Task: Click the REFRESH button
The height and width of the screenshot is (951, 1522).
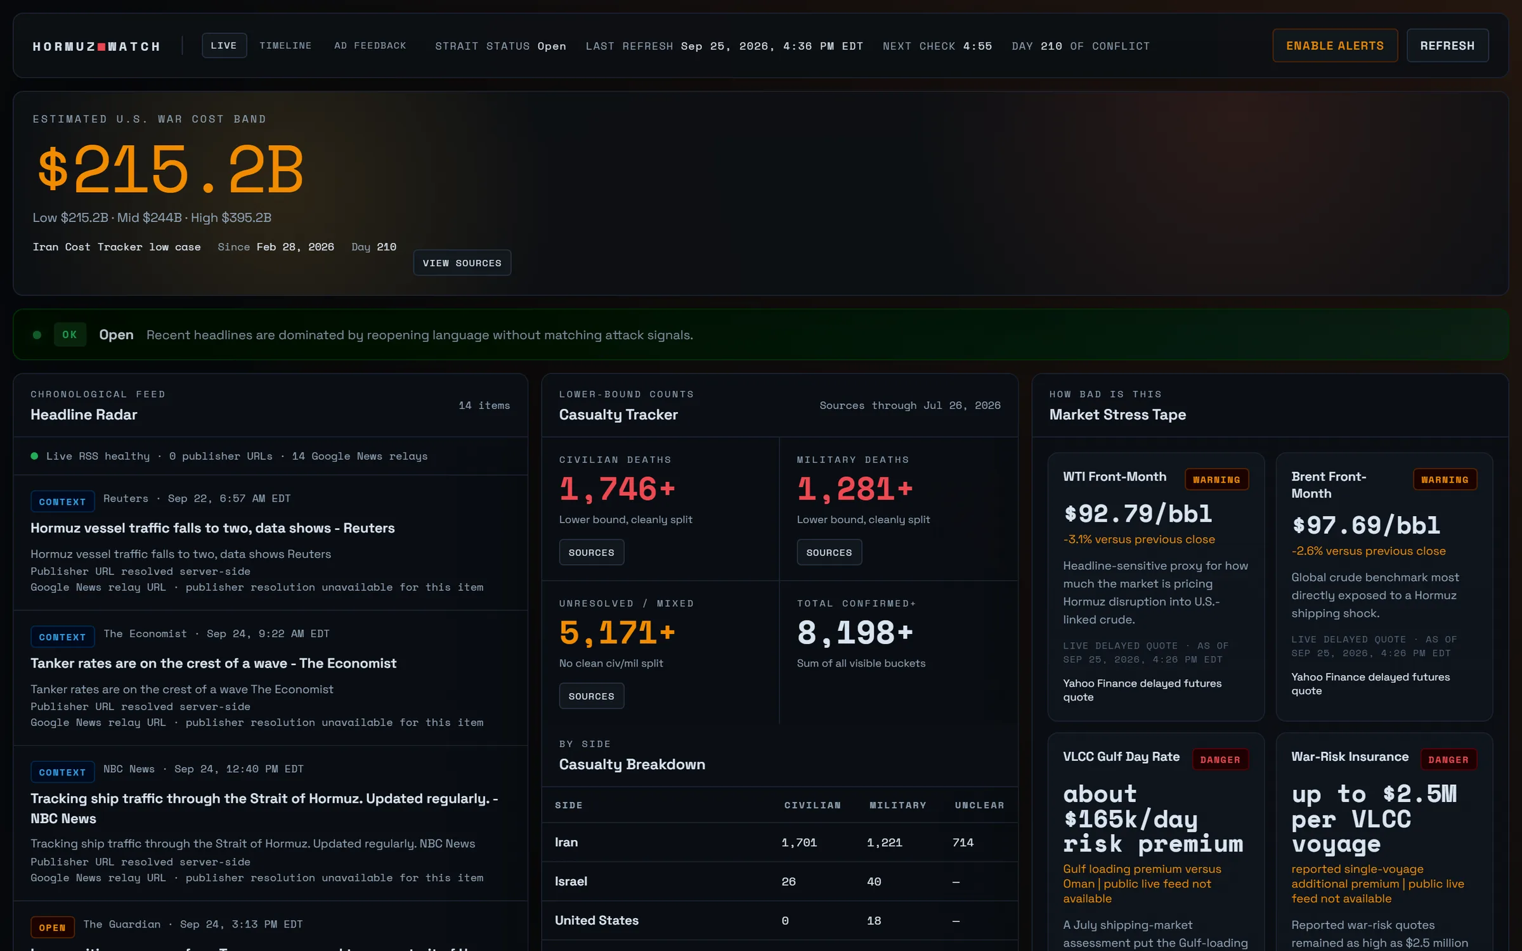Action: tap(1447, 46)
